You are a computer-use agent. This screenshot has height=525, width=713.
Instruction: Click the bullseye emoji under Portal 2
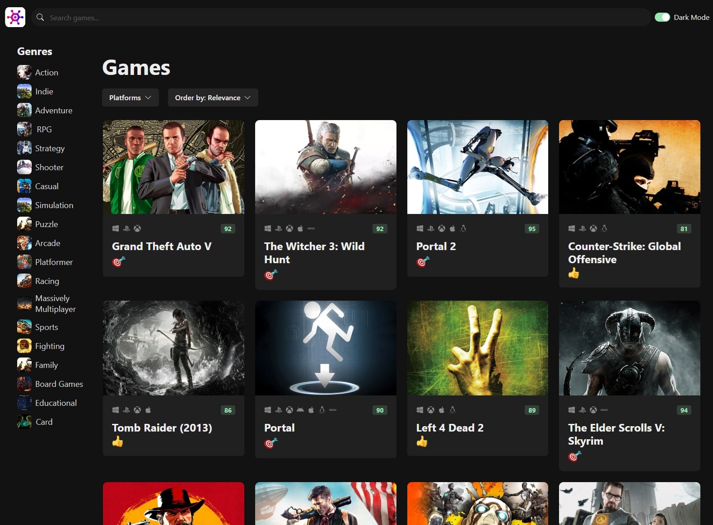coord(423,262)
